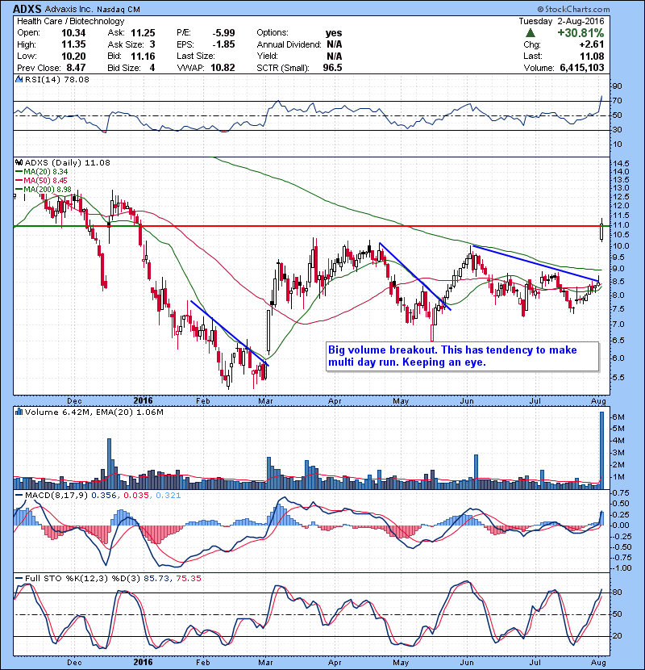The image size is (645, 670).
Task: Click the Ask Size value 3
Action: (152, 44)
